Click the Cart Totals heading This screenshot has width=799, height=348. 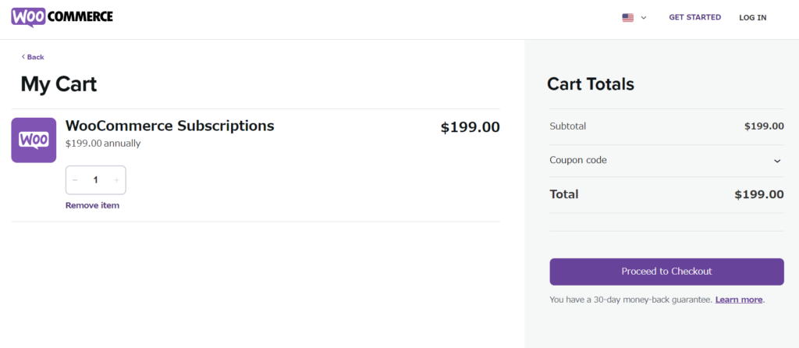pos(590,84)
